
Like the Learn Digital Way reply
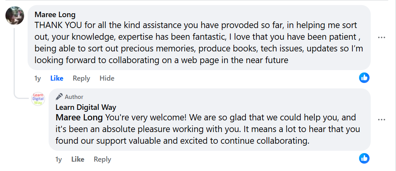point(78,159)
